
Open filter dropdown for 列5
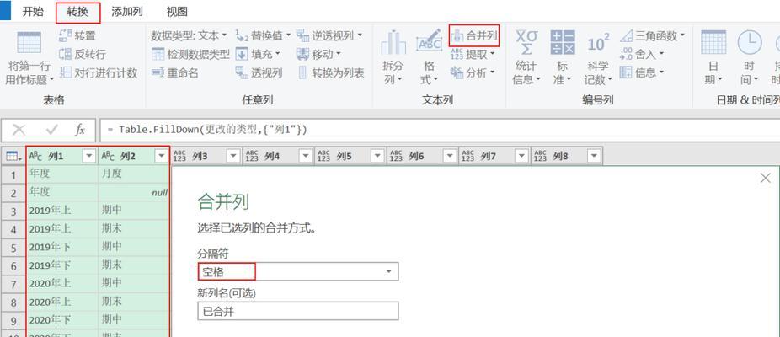[377, 157]
